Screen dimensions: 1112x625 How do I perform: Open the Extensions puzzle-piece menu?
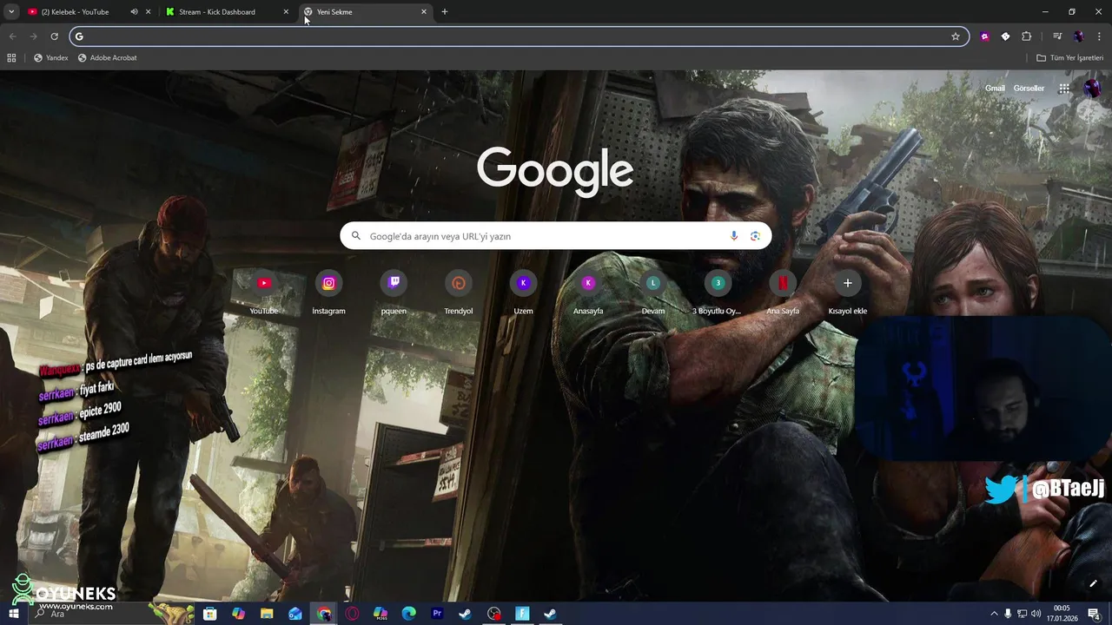click(1027, 36)
